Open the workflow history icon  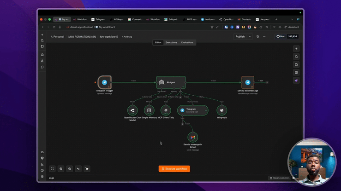[257, 37]
